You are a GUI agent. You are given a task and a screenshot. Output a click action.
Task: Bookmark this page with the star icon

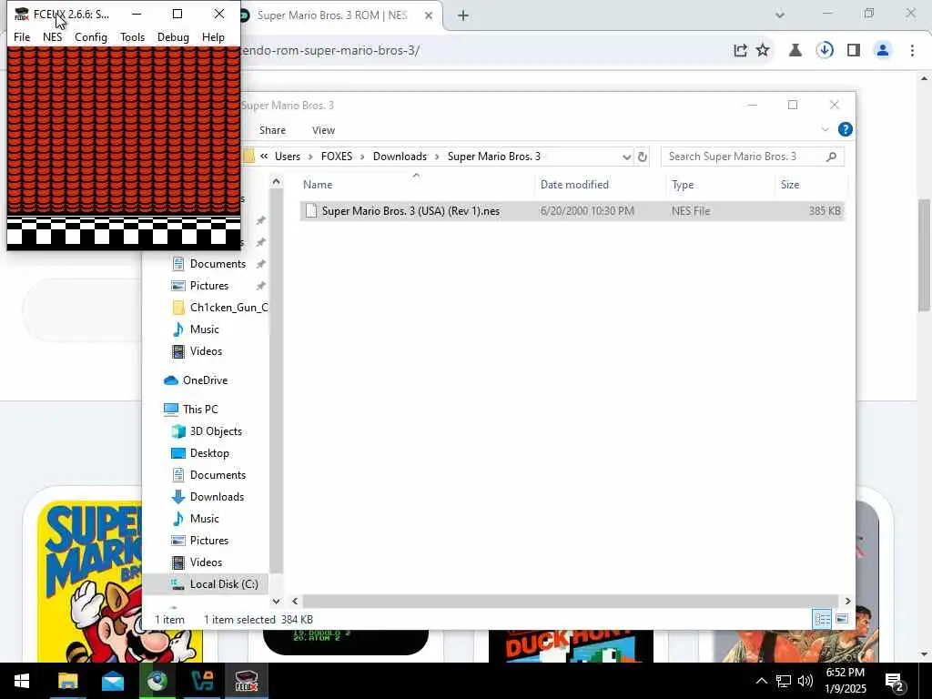click(763, 51)
